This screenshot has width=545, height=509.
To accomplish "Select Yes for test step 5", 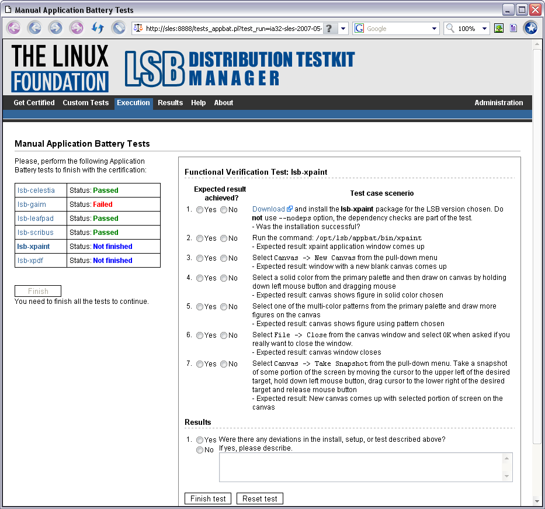I will point(200,307).
